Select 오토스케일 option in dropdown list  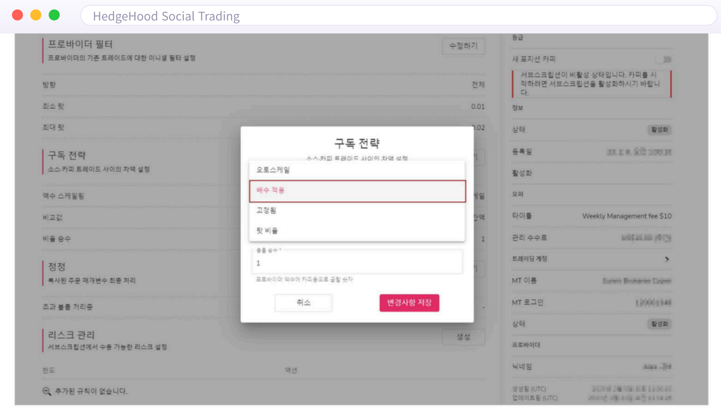[357, 170]
